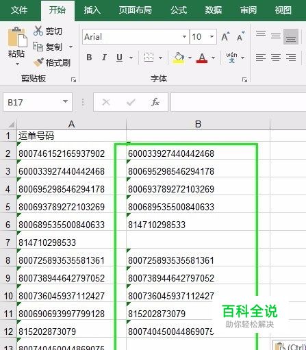This screenshot has height=350, width=306.
Task: Switch to the 开始 Home tab
Action: (x=58, y=10)
